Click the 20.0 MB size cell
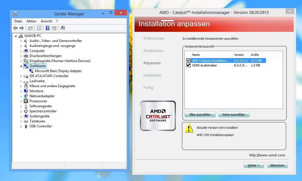This screenshot has width=302, height=181. click(x=256, y=61)
